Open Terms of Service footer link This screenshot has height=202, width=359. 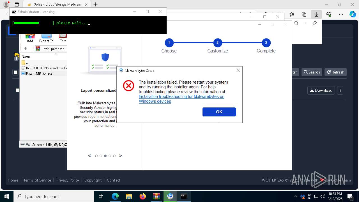pyautogui.click(x=37, y=180)
